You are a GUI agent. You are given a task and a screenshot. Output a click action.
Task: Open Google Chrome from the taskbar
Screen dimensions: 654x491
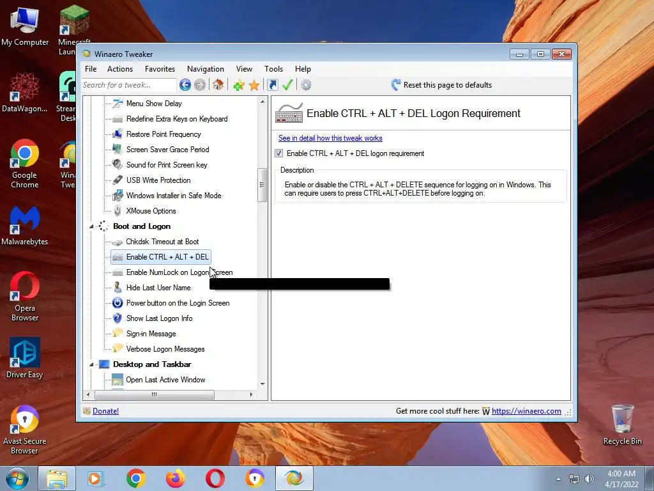pos(136,478)
